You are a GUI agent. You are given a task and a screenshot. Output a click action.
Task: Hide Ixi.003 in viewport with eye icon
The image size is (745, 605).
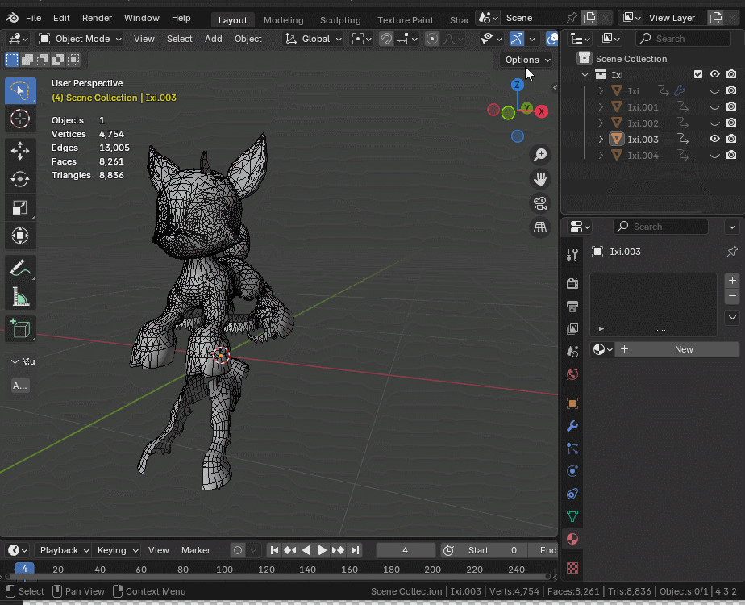714,139
